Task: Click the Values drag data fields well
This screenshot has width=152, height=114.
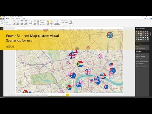Action: [x=142, y=48]
